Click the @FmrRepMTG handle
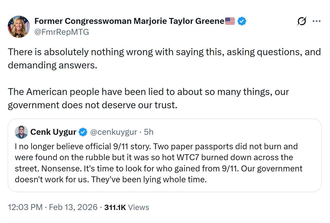330x223 pixels. click(x=62, y=32)
